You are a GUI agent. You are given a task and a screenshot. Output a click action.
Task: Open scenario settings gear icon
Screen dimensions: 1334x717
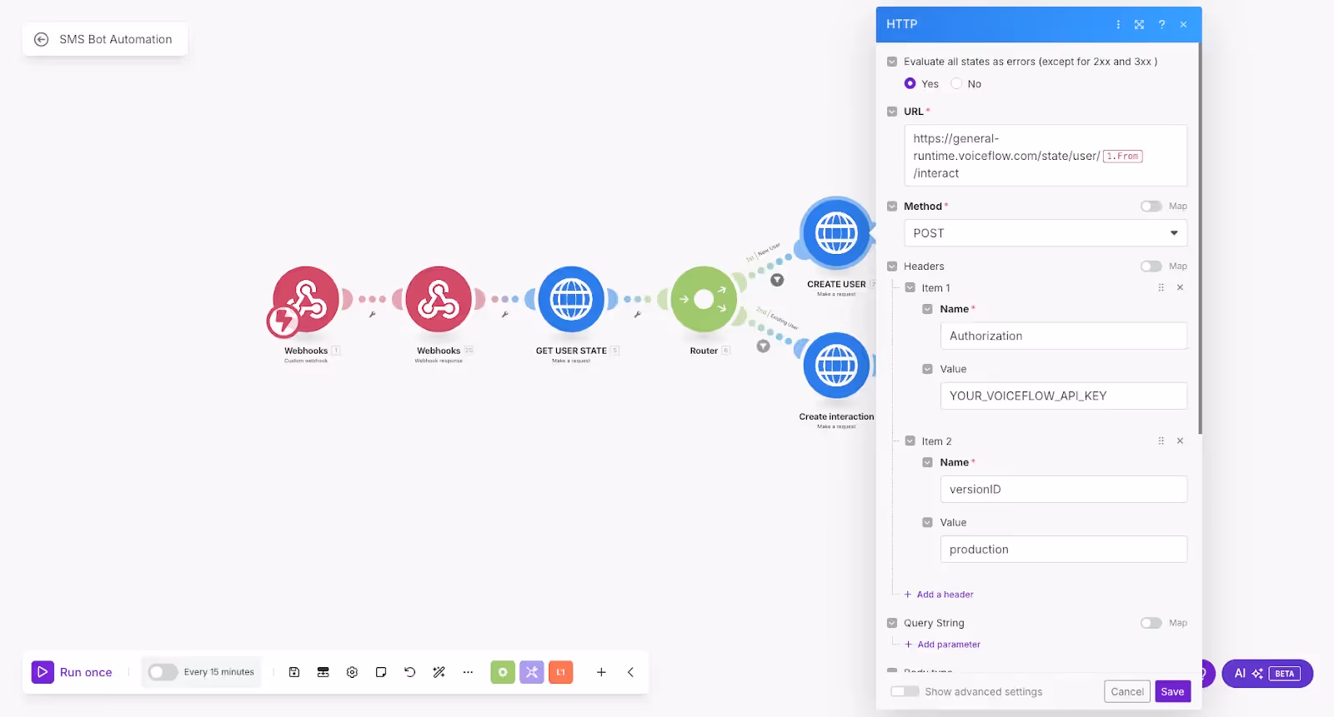click(x=352, y=672)
